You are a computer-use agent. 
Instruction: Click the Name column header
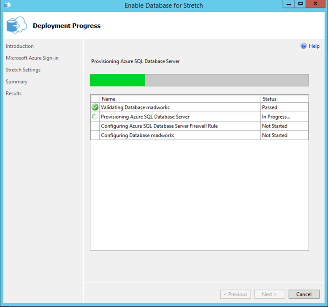[x=180, y=99]
